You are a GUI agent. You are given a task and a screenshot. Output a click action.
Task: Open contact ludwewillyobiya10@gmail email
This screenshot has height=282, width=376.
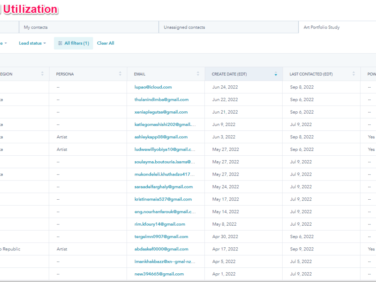[165, 149]
